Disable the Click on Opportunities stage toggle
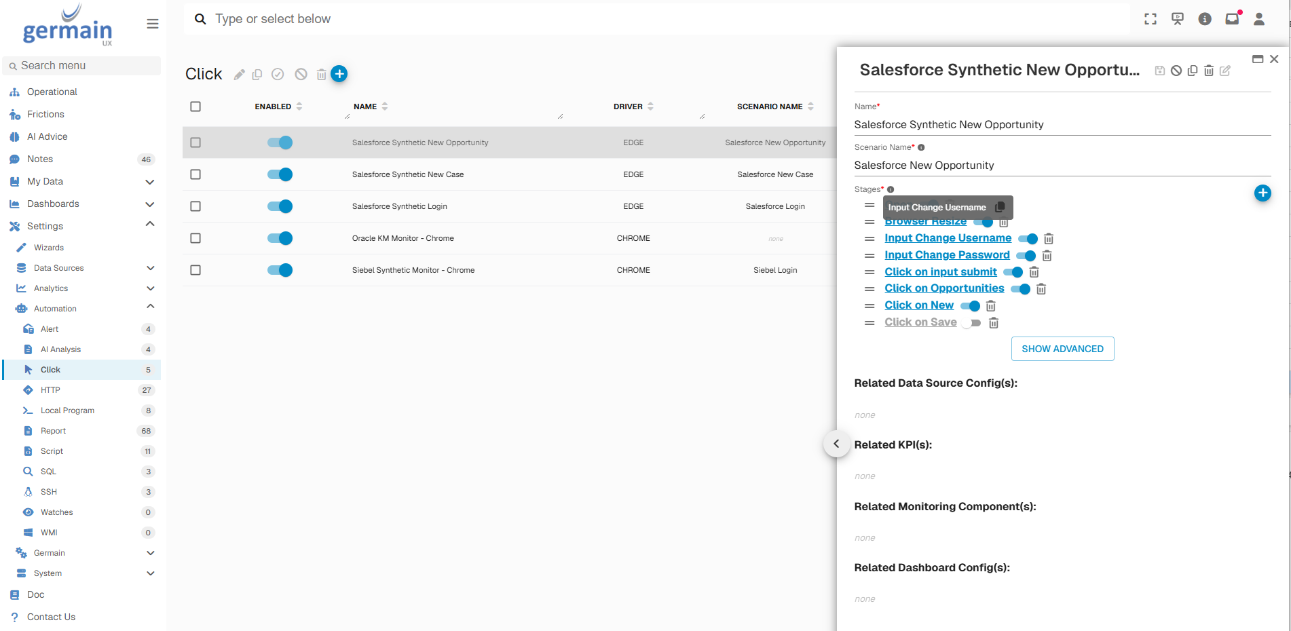 coord(1020,289)
